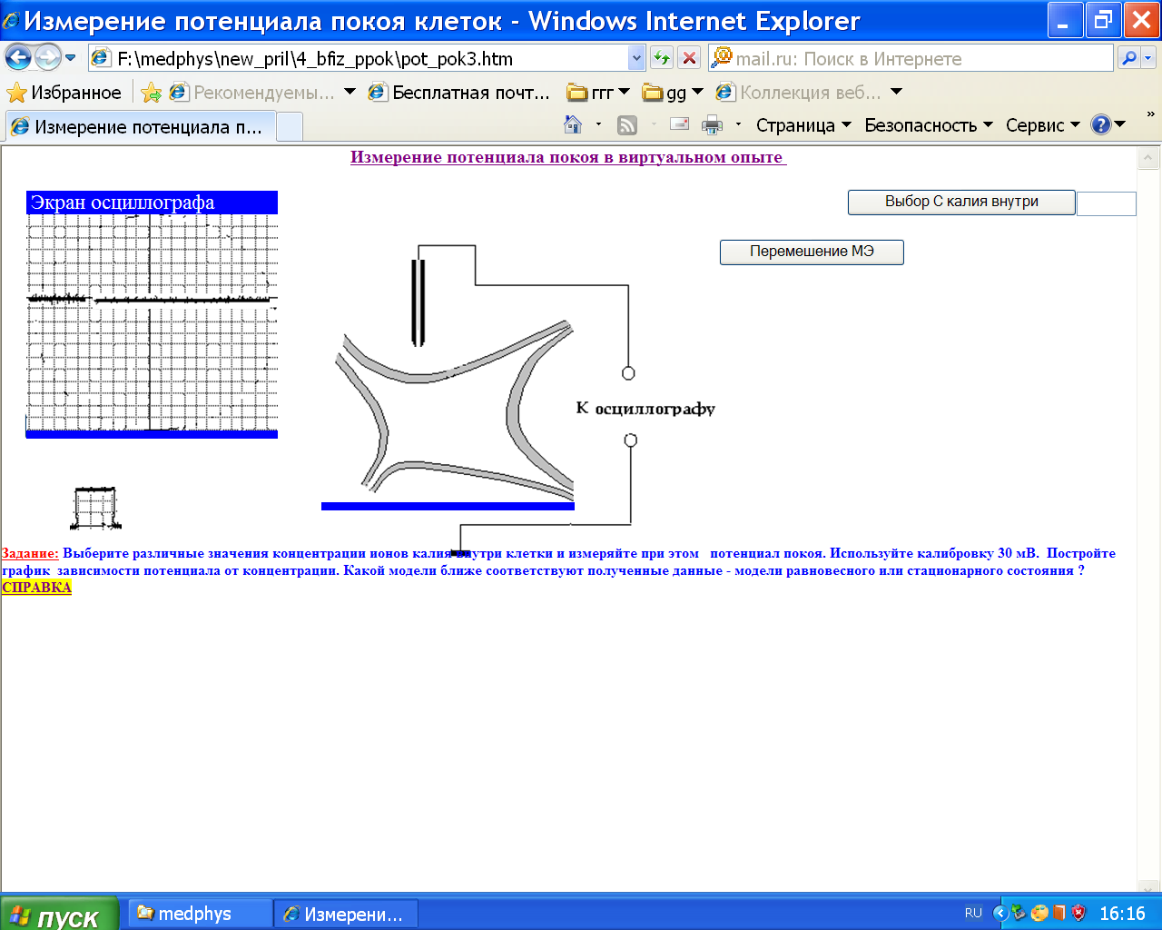The width and height of the screenshot is (1162, 930).
Task: Click the Экран осциллографа oscilloscope image
Action: tap(152, 314)
